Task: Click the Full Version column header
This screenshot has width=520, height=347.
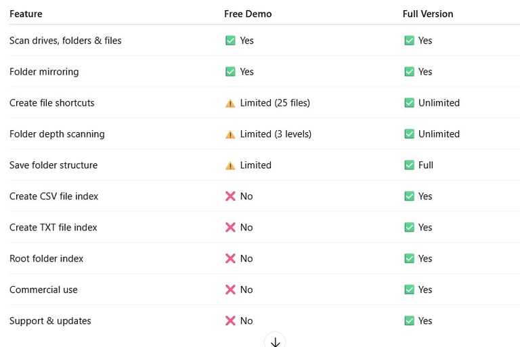Action: pos(428,14)
